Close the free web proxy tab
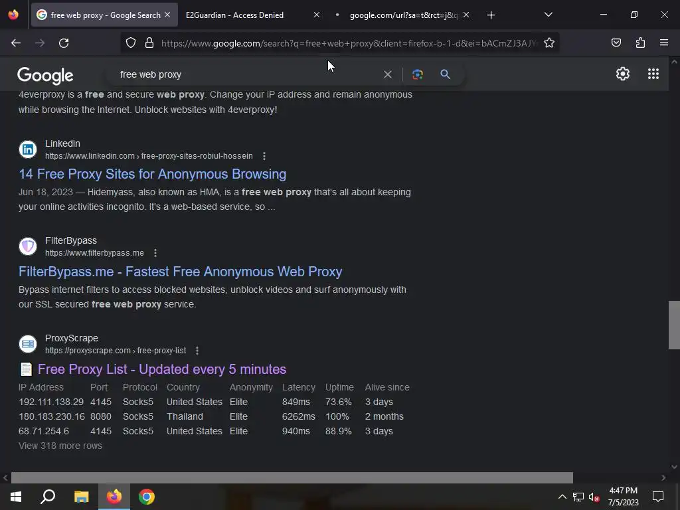The height and width of the screenshot is (510, 680). tap(167, 15)
